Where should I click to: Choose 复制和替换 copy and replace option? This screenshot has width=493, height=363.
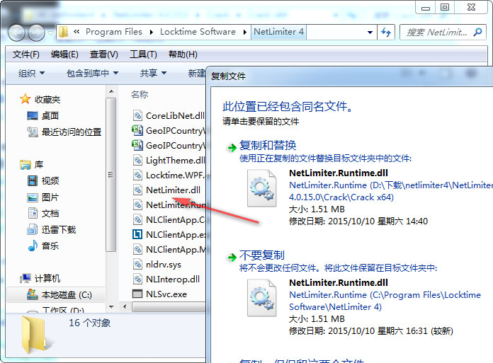(x=268, y=145)
